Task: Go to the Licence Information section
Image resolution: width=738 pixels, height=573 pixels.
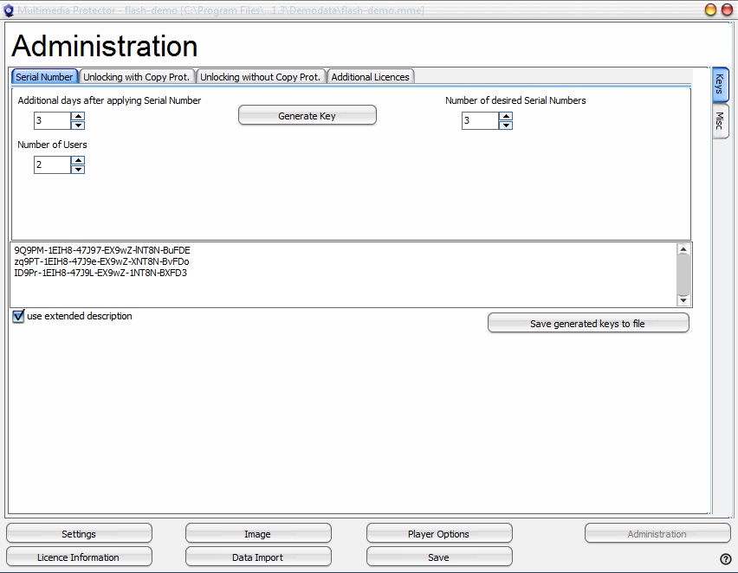Action: [x=79, y=557]
